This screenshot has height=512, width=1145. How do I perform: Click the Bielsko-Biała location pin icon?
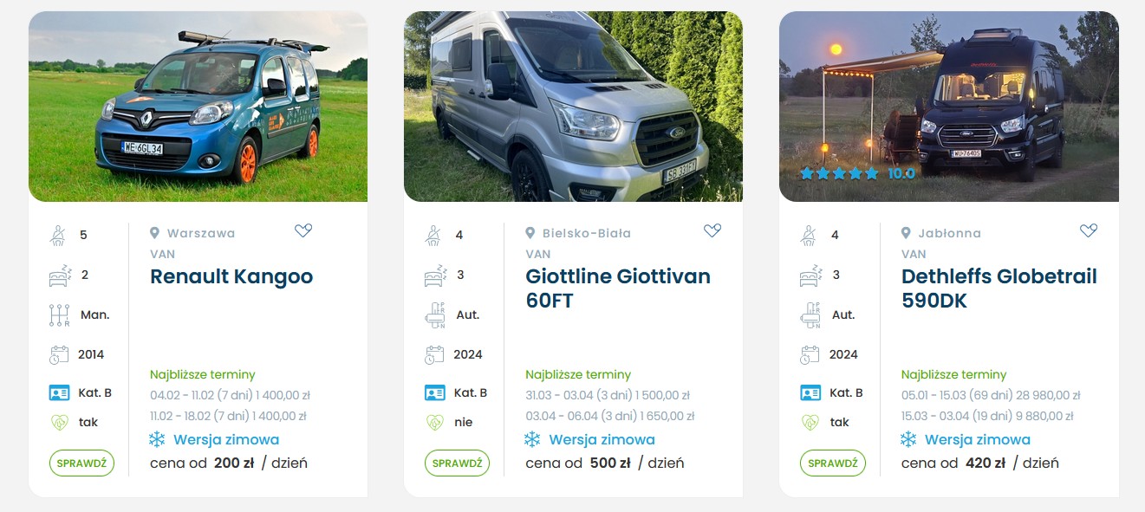click(530, 233)
